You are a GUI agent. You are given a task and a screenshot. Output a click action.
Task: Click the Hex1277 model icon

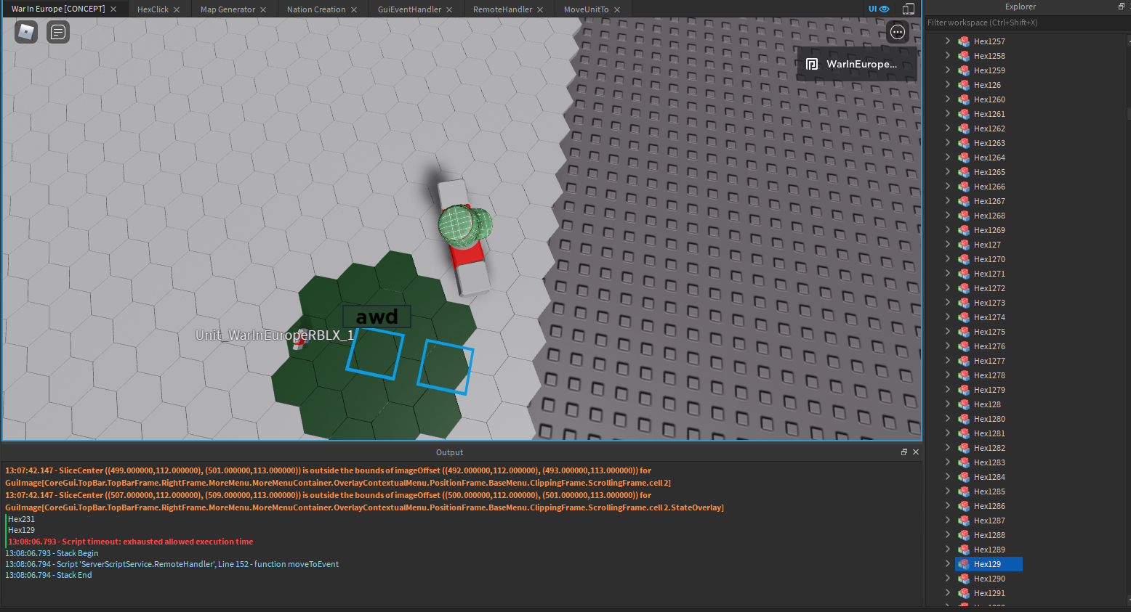pos(964,361)
